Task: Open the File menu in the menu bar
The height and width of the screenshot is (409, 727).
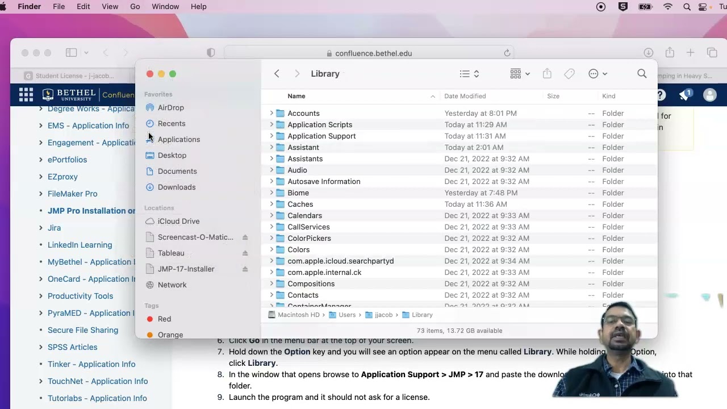Action: click(59, 6)
